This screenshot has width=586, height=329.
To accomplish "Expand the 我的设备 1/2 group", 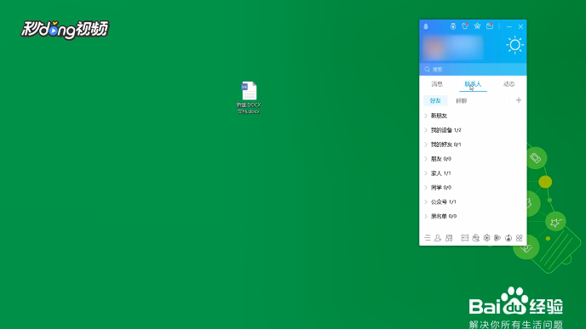I will pos(473,130).
